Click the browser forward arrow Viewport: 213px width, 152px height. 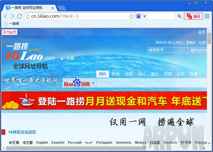tap(12, 16)
